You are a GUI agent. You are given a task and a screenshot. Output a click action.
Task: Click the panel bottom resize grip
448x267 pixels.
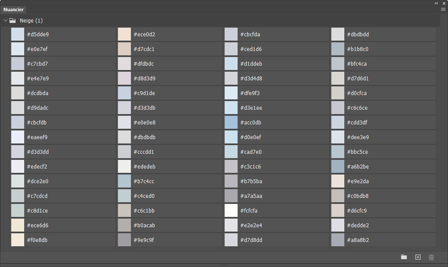coord(224,264)
